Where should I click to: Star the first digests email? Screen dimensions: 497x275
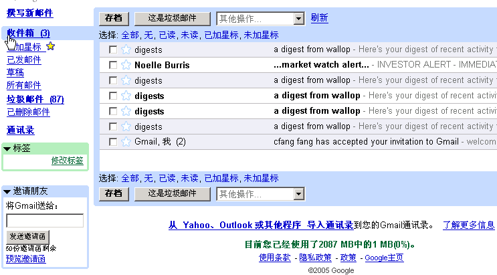(x=126, y=50)
